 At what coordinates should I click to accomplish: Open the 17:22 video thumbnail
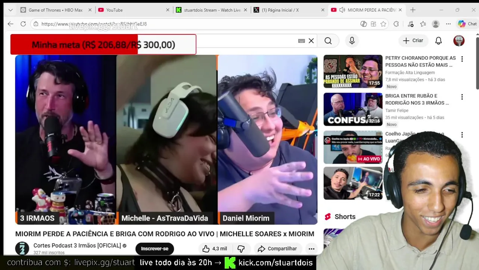tap(353, 183)
